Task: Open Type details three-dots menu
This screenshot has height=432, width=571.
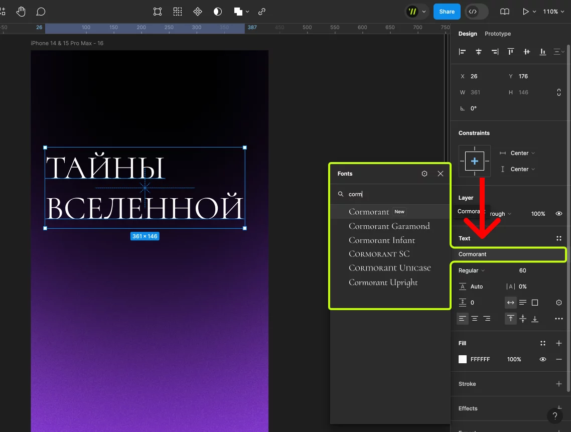Action: [558, 319]
